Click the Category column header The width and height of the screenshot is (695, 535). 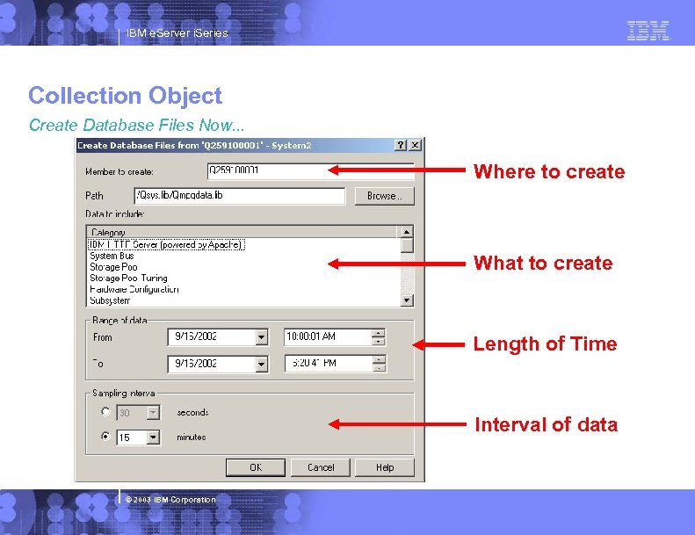[x=243, y=232]
